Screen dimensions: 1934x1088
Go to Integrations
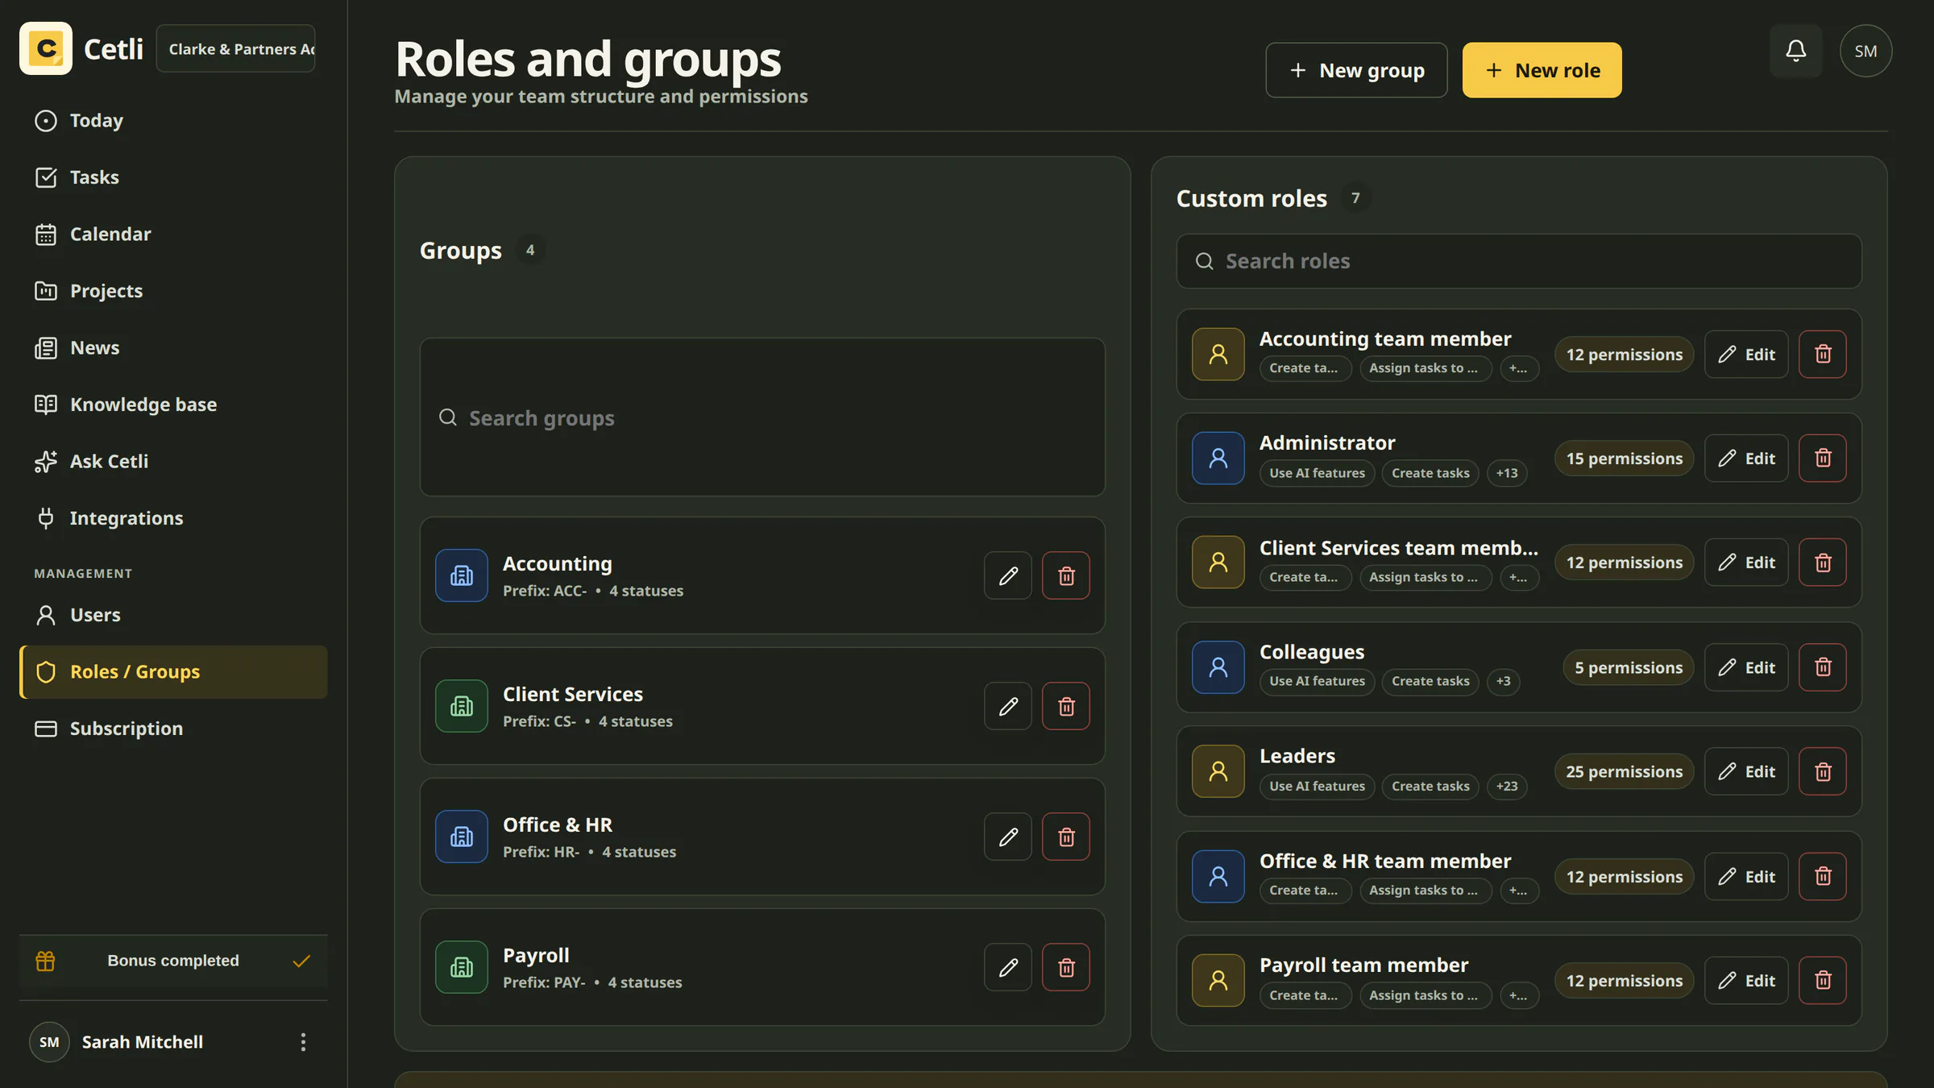[173, 518]
